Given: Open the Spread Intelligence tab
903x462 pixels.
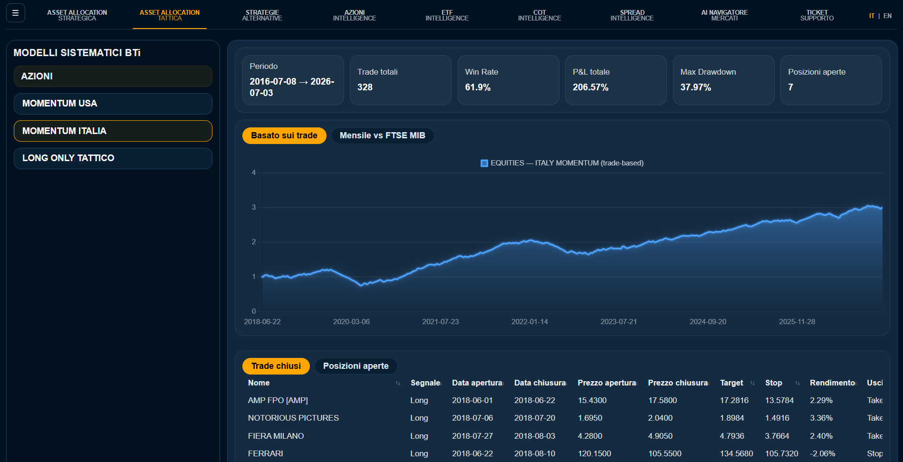Looking at the screenshot, I should click(x=632, y=15).
